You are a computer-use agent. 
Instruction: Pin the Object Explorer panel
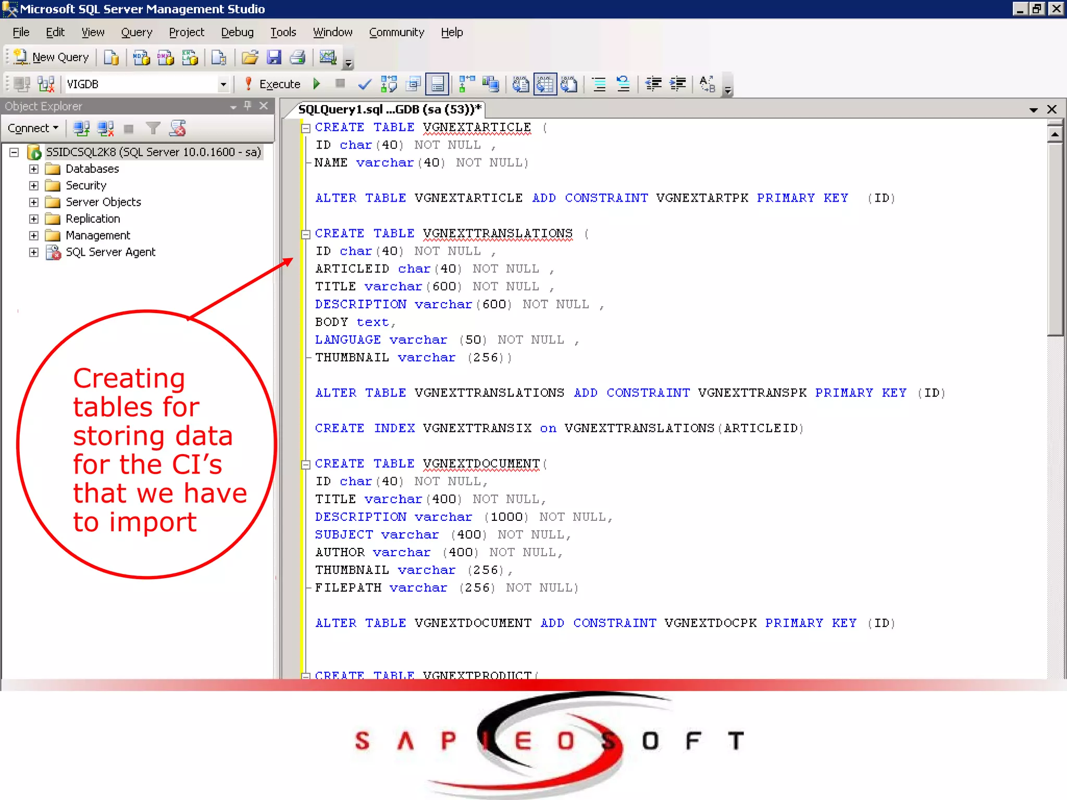point(248,106)
